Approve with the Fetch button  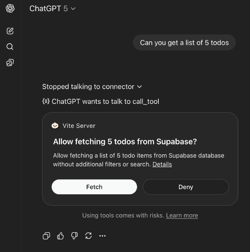click(x=94, y=187)
